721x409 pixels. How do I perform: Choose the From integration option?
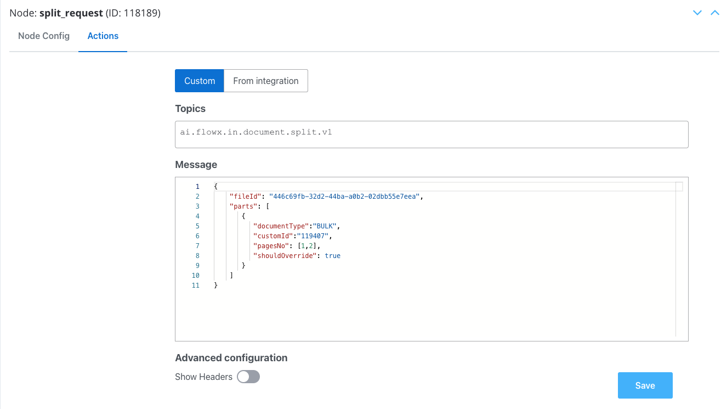click(266, 81)
